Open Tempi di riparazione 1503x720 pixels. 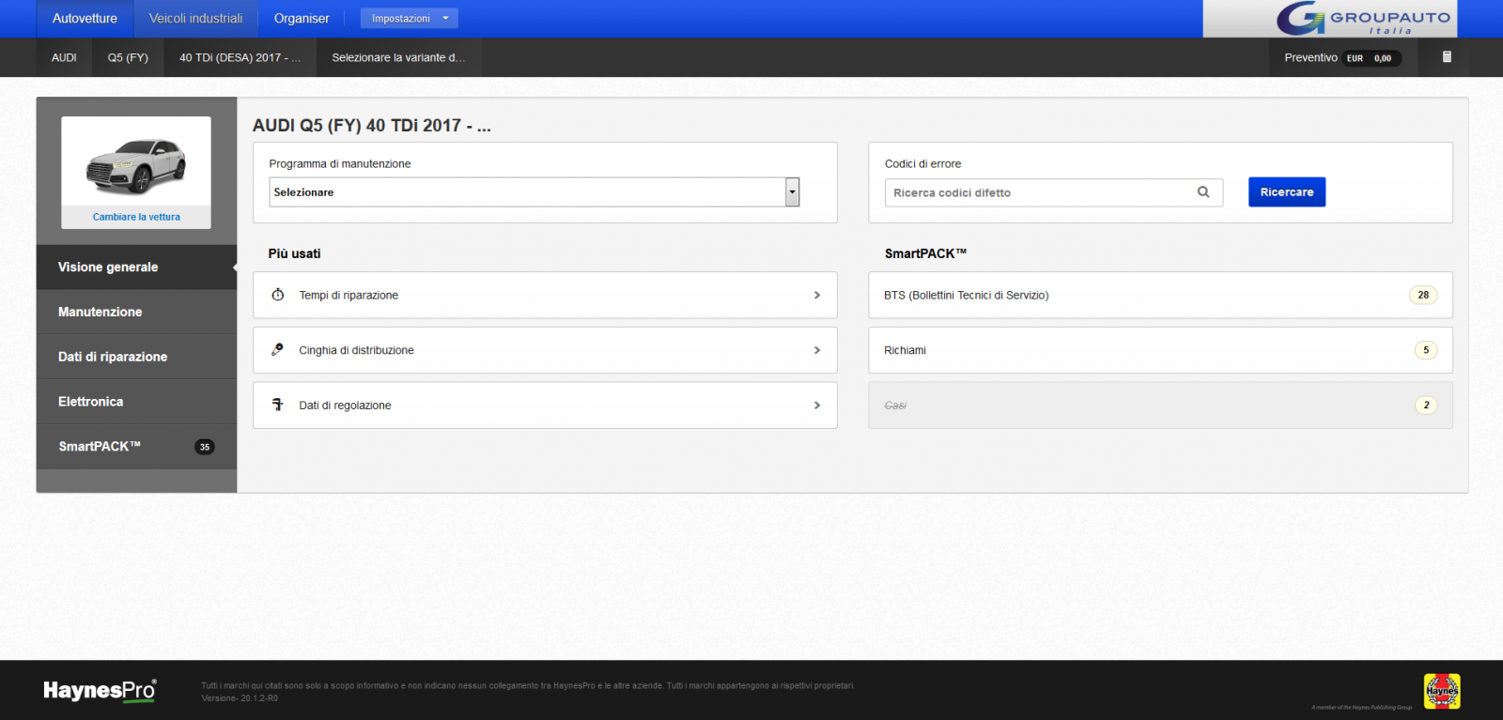pyautogui.click(x=545, y=295)
